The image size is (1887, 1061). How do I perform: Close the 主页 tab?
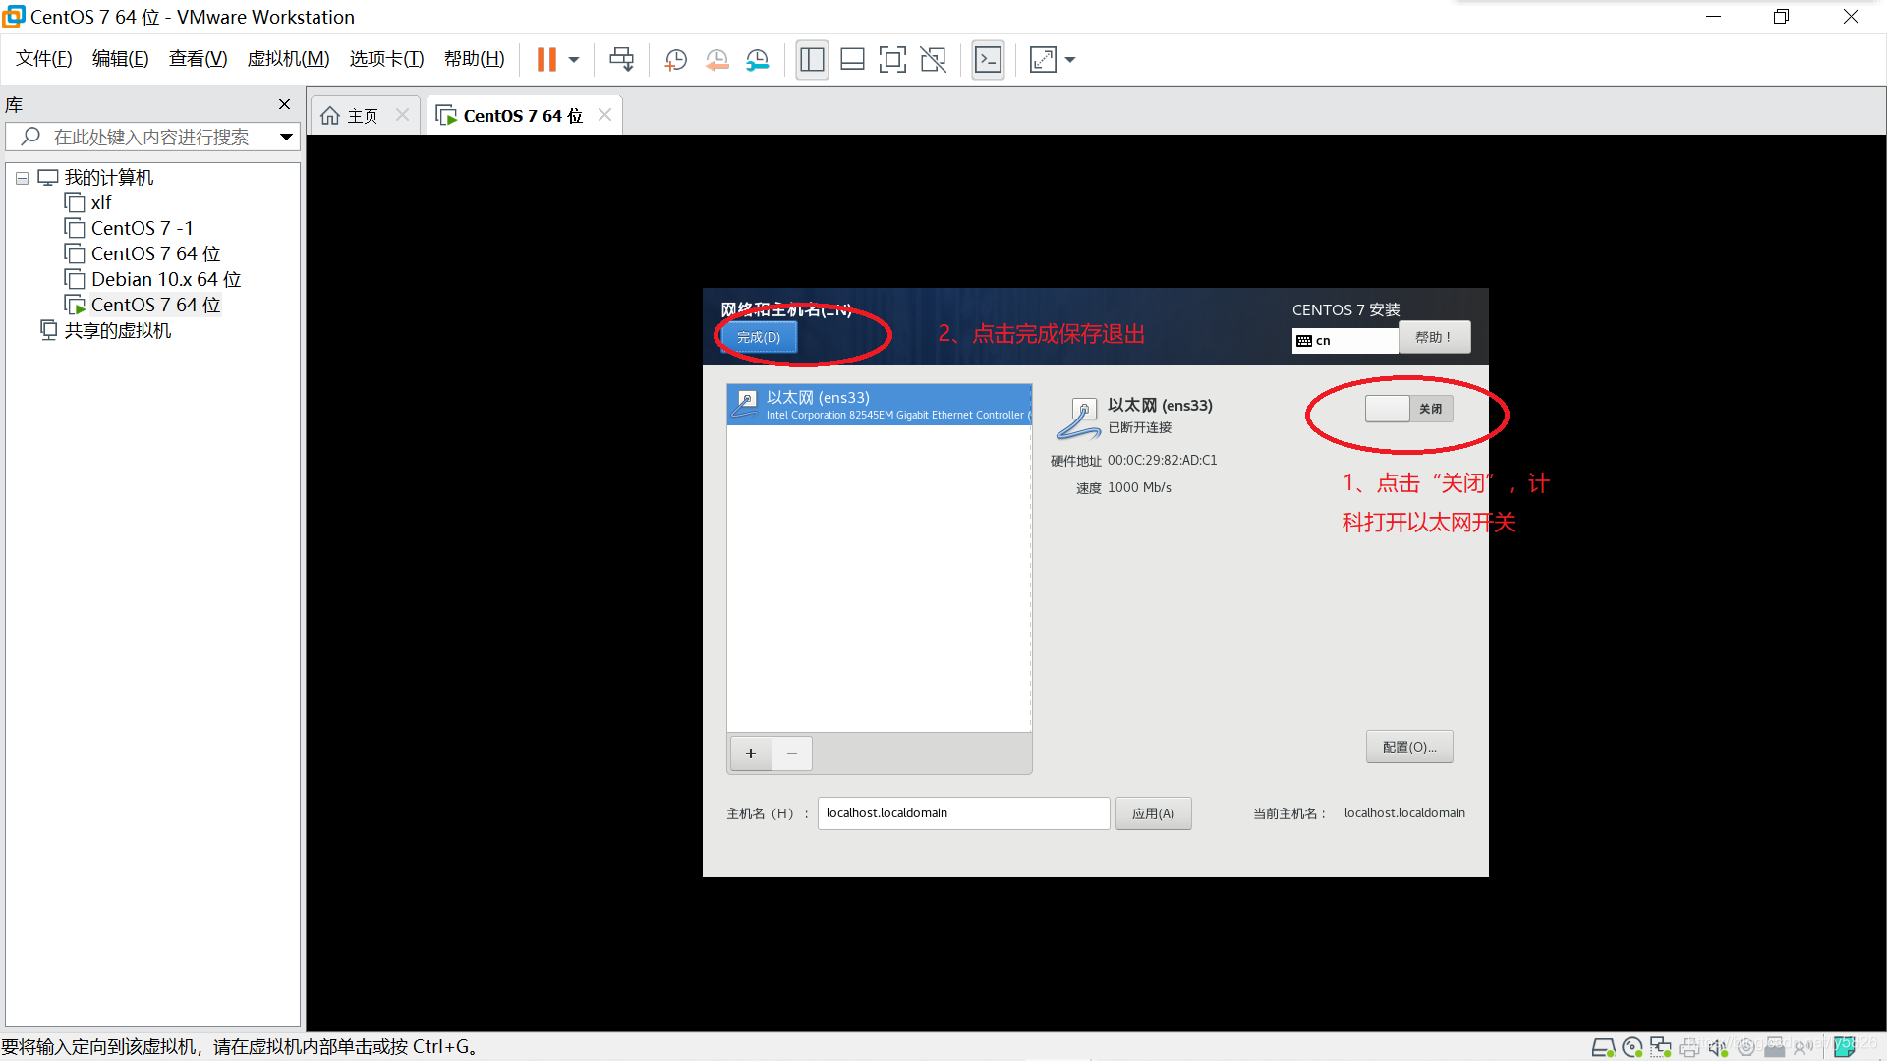[x=402, y=115]
